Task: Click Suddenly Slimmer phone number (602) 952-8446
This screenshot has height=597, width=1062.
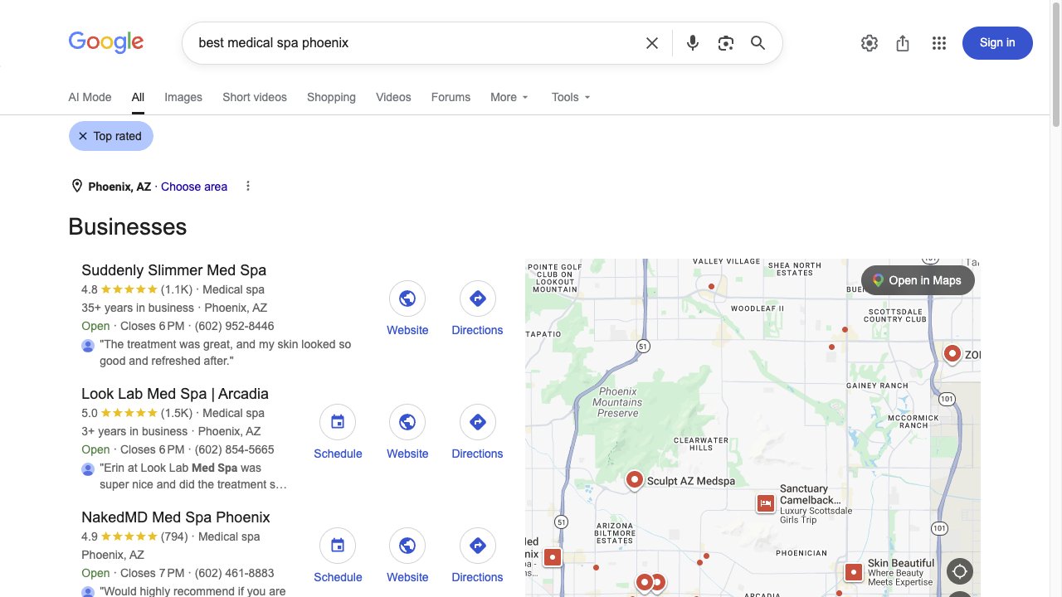Action: click(234, 326)
